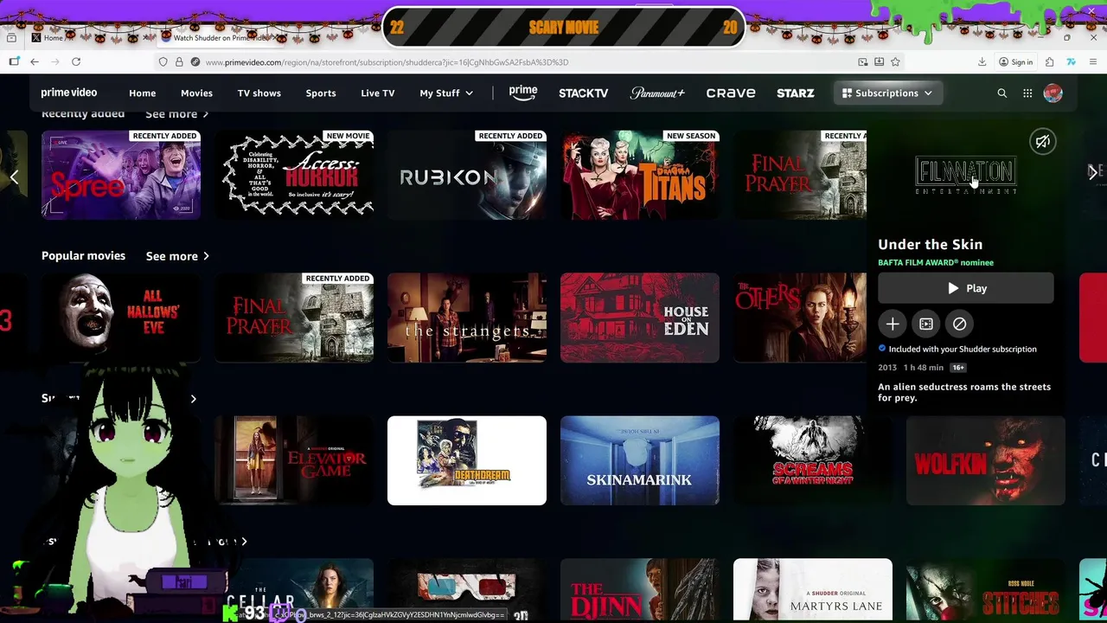Open Elevator Game thumbnail
This screenshot has width=1107, height=623.
point(294,460)
